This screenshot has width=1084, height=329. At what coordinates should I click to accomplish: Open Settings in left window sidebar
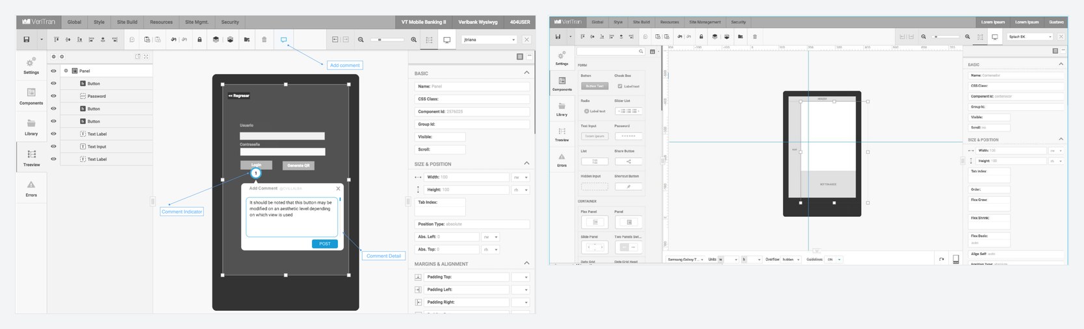click(31, 66)
